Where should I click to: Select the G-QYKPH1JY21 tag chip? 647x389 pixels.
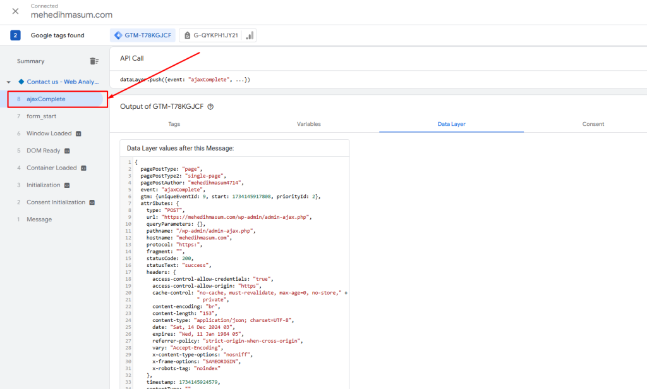[217, 35]
